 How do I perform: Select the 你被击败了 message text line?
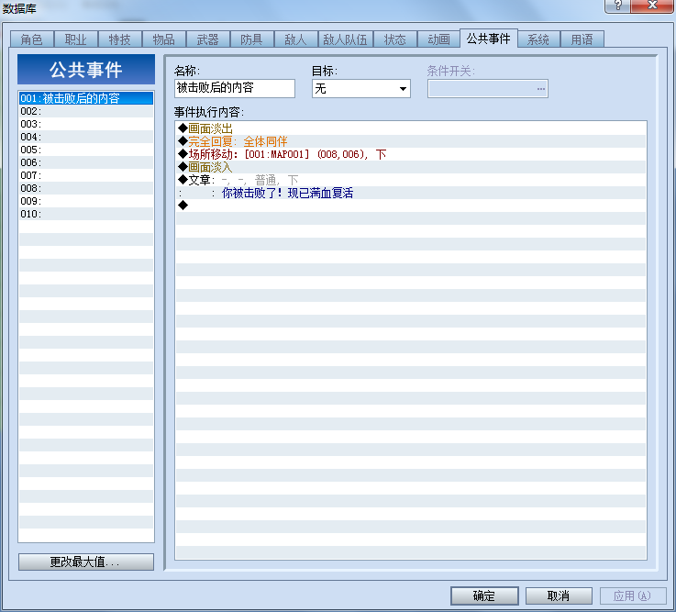point(411,193)
